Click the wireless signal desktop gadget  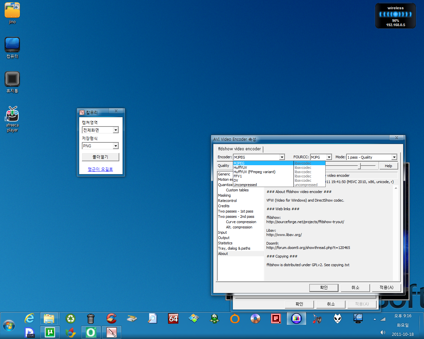[396, 16]
